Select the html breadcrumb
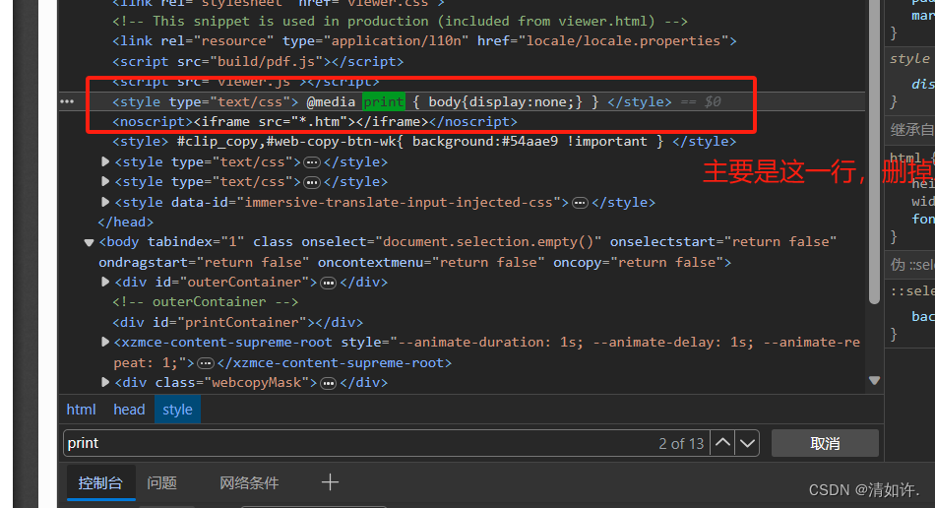Viewport: 935px width, 508px height. [81, 410]
